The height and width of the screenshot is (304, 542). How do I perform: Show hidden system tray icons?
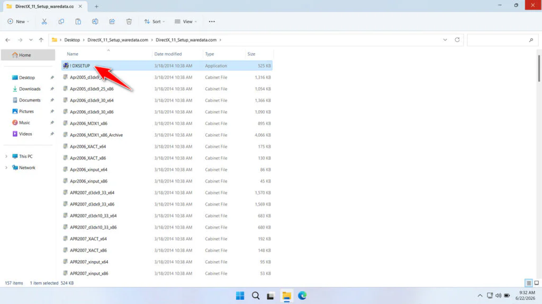(480, 296)
